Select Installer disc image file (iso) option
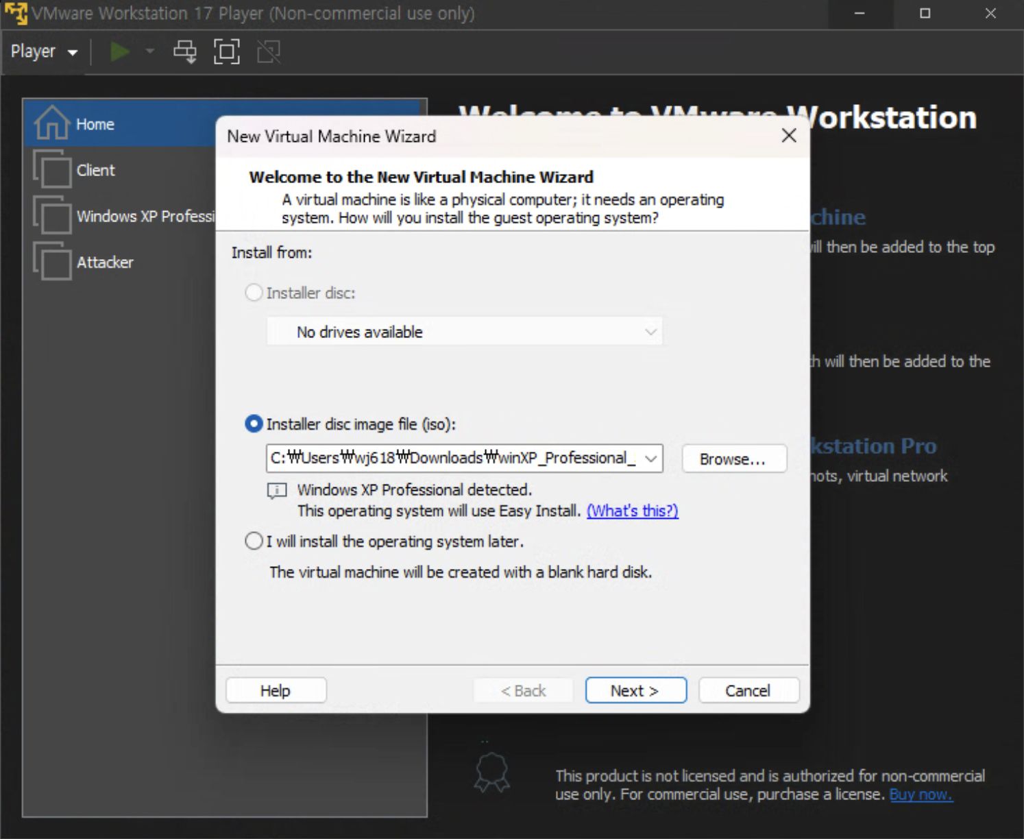Screen dimensions: 1024x839 point(254,424)
